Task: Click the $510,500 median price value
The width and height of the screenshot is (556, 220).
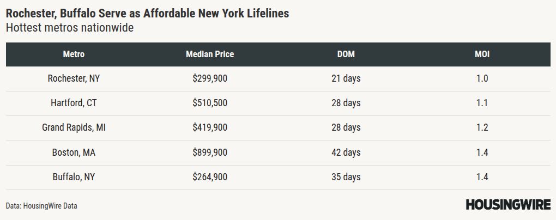Action: coord(210,103)
